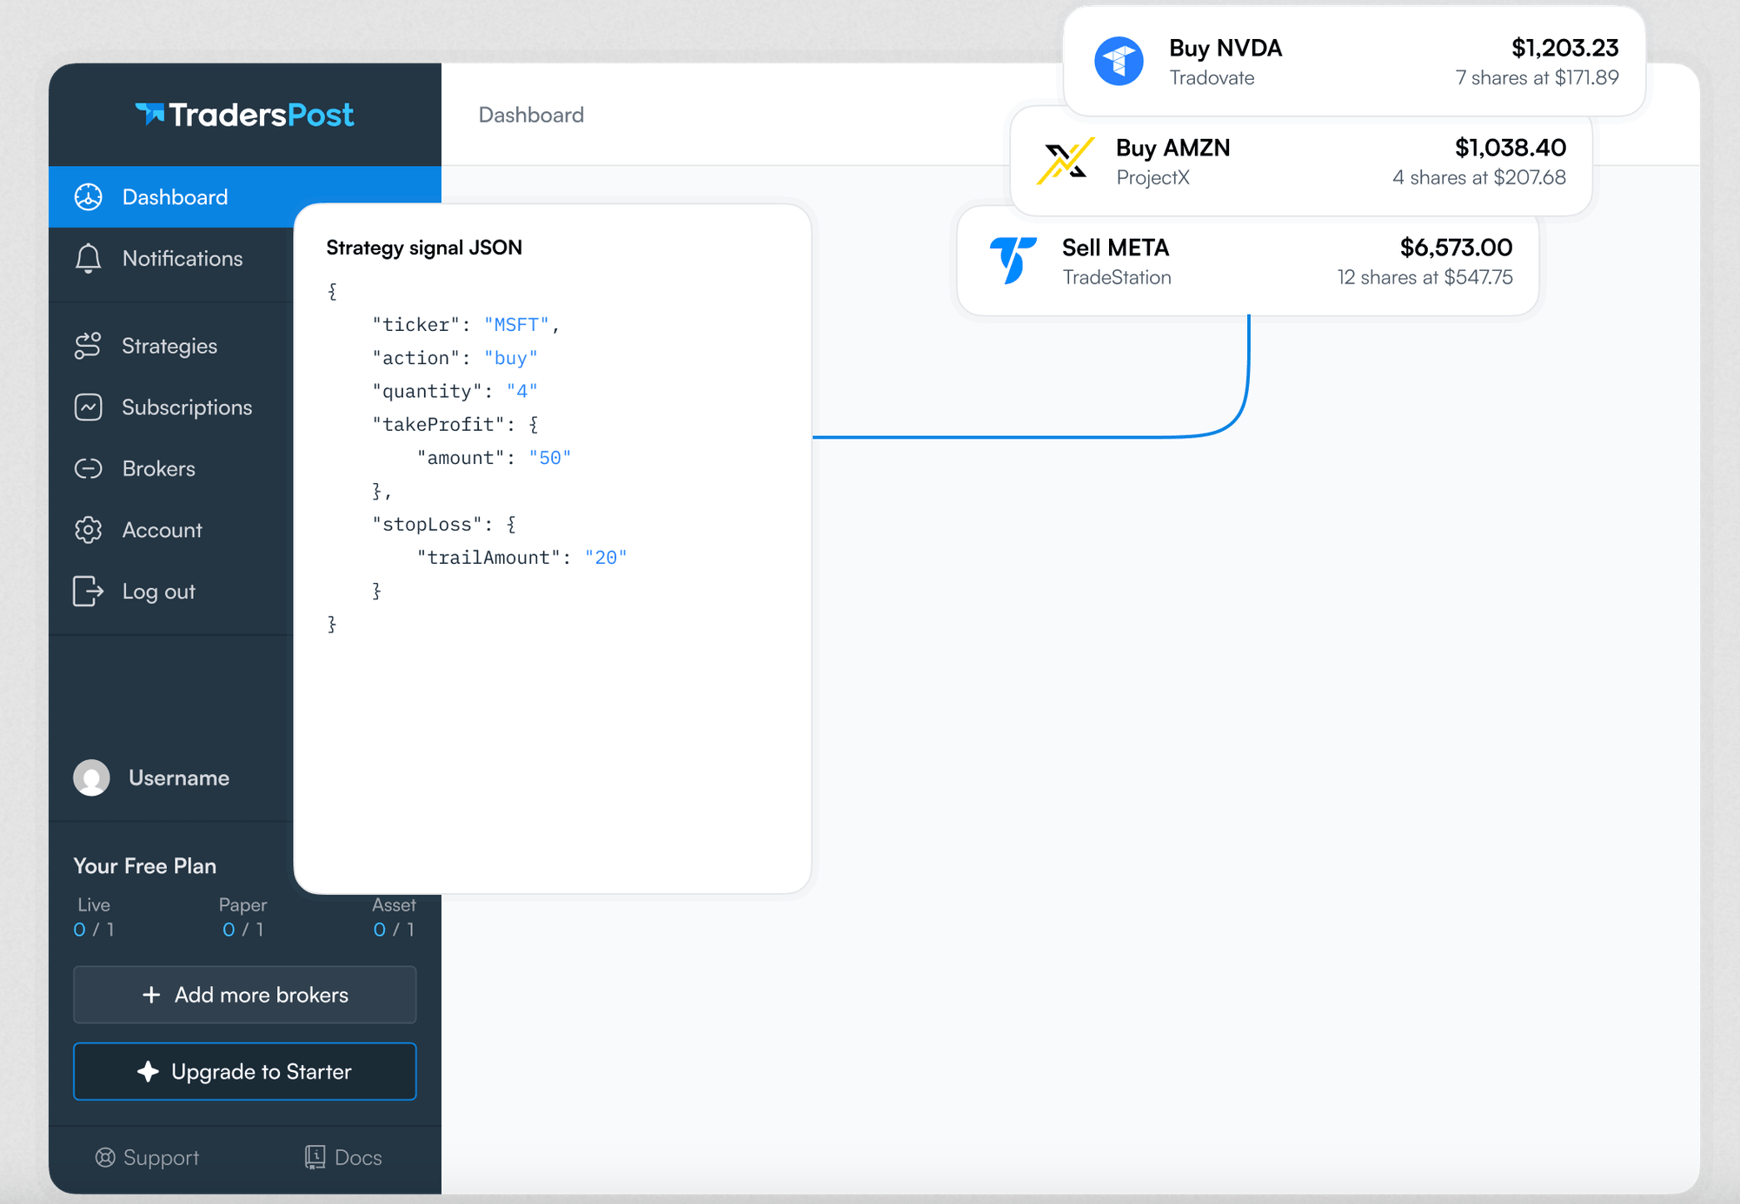Click the ProjectX broker logo

[x=1065, y=161]
